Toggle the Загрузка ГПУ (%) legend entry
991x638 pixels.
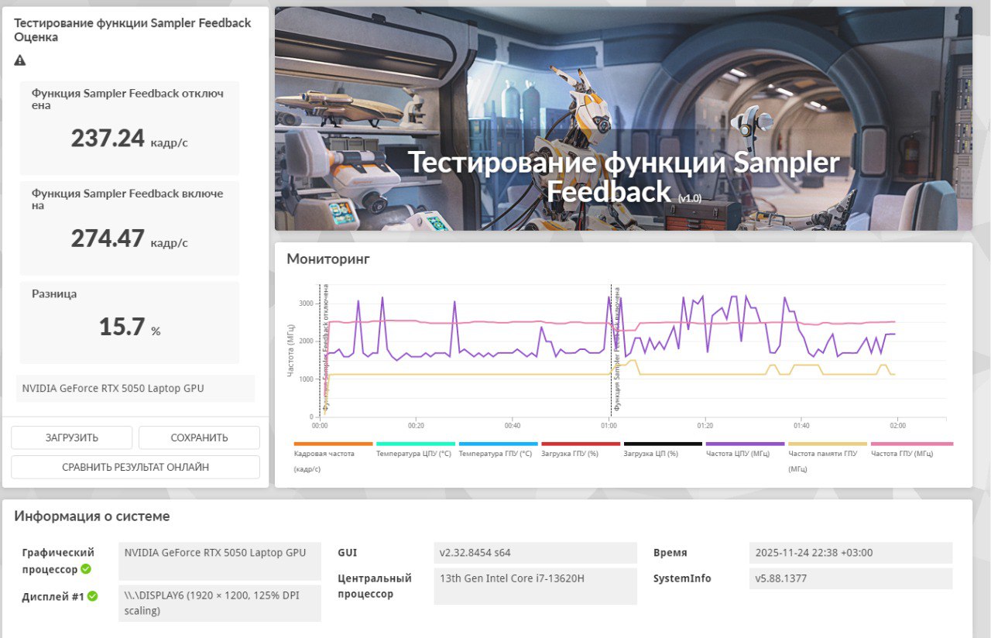(581, 450)
